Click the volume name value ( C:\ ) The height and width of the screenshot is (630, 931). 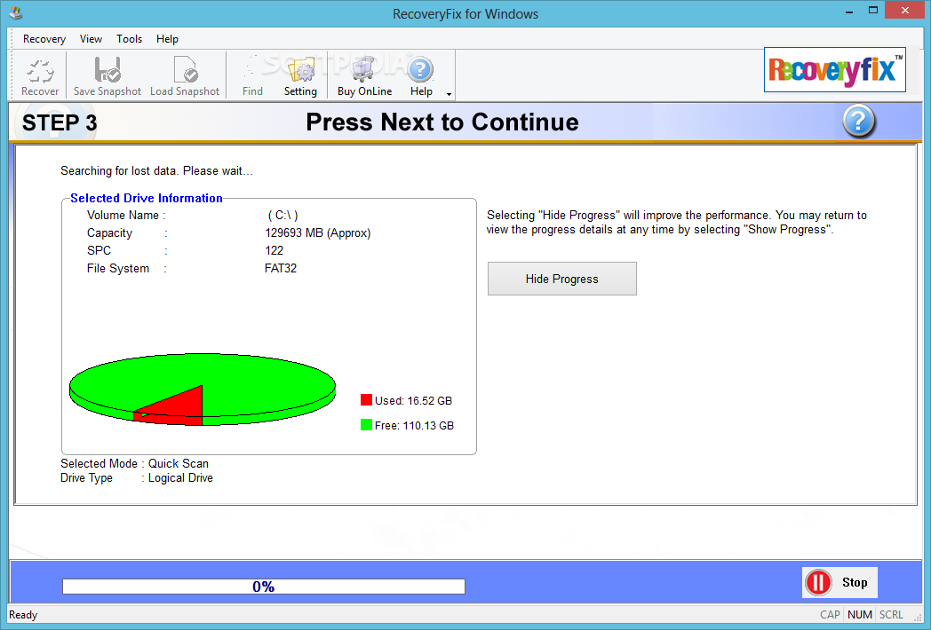coord(282,216)
